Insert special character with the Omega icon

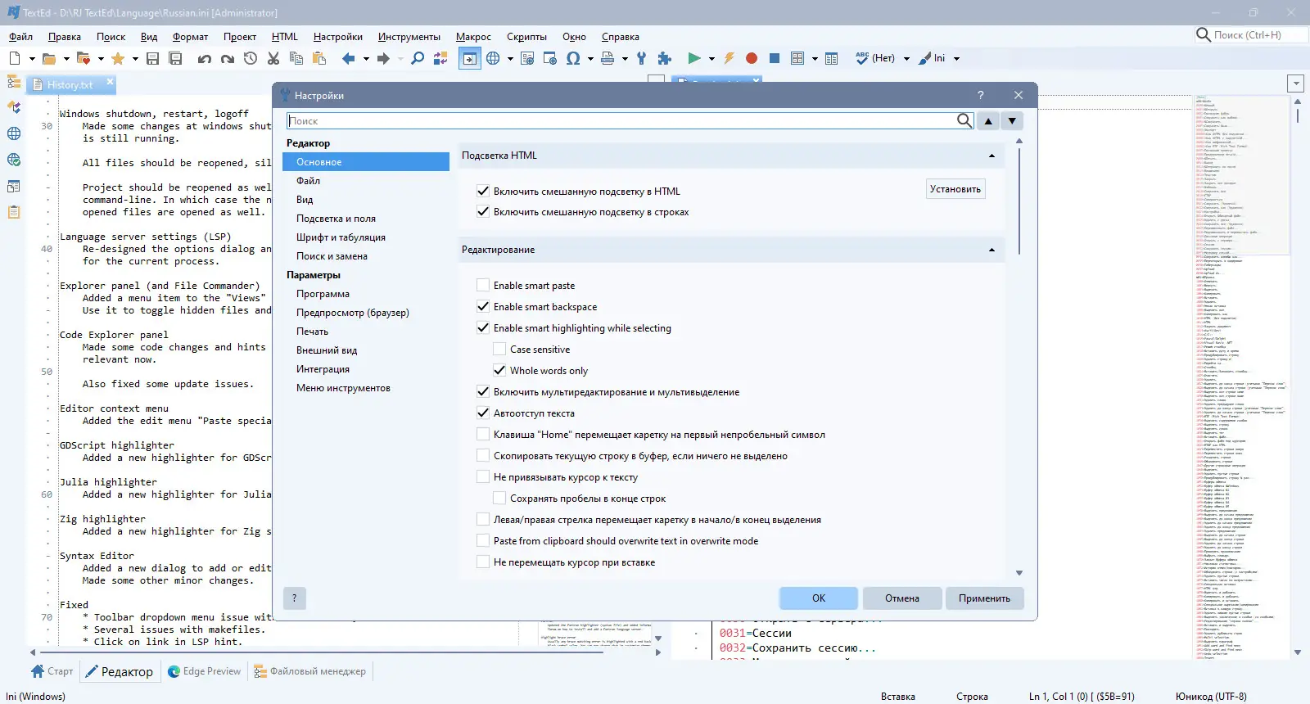pyautogui.click(x=573, y=58)
